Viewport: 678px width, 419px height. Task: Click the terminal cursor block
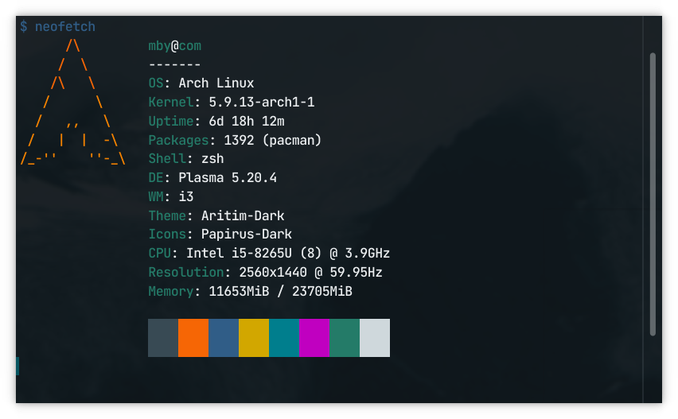coord(18,367)
